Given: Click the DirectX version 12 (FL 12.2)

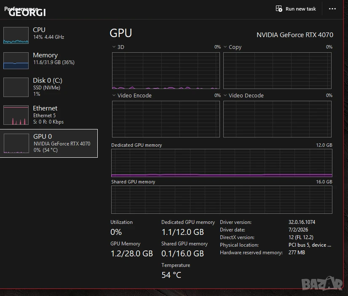Looking at the screenshot, I should pyautogui.click(x=301, y=237).
